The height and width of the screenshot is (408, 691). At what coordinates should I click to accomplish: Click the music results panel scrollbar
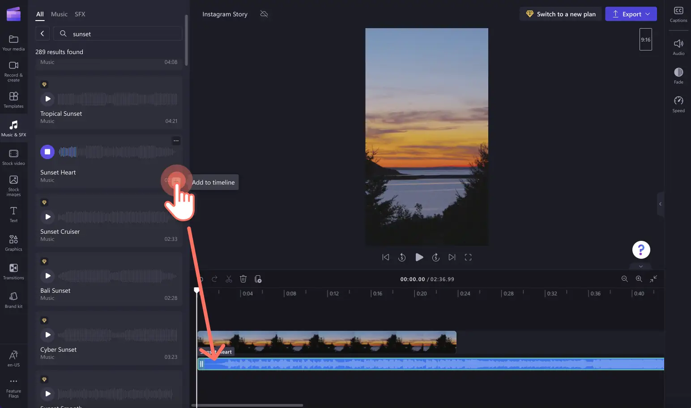click(186, 40)
